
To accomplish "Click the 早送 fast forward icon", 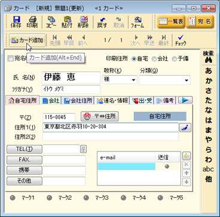I will 149,41.
